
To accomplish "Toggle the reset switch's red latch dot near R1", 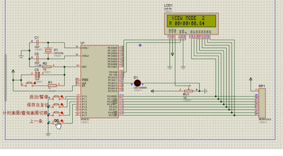I will [x=35, y=83].
